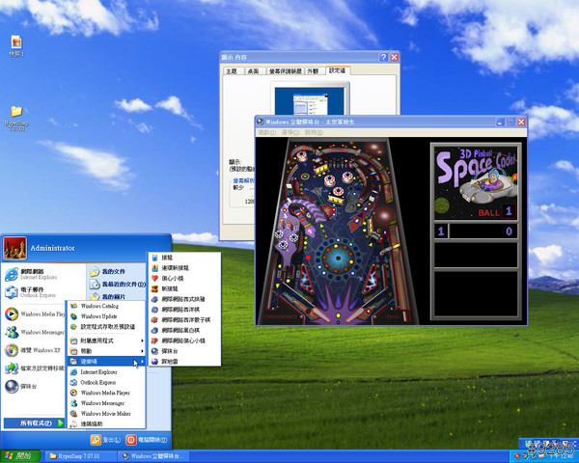The height and width of the screenshot is (463, 579).
Task: Open Windows Update in All Programs
Action: (x=98, y=316)
